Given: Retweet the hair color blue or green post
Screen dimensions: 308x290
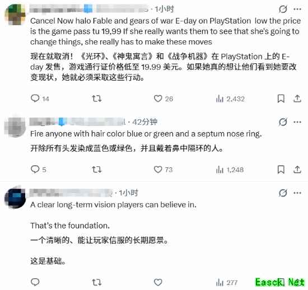Looking at the screenshot, I should pos(97,170).
